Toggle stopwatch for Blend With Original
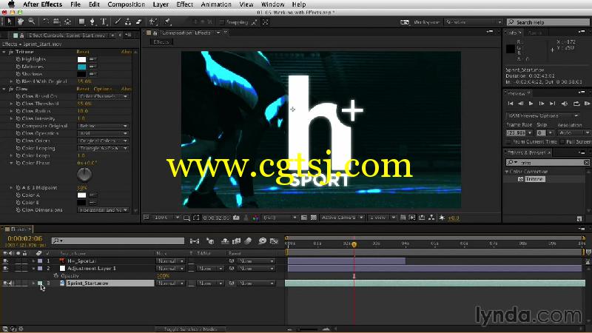Screen dimensions: 592x333 (18, 81)
